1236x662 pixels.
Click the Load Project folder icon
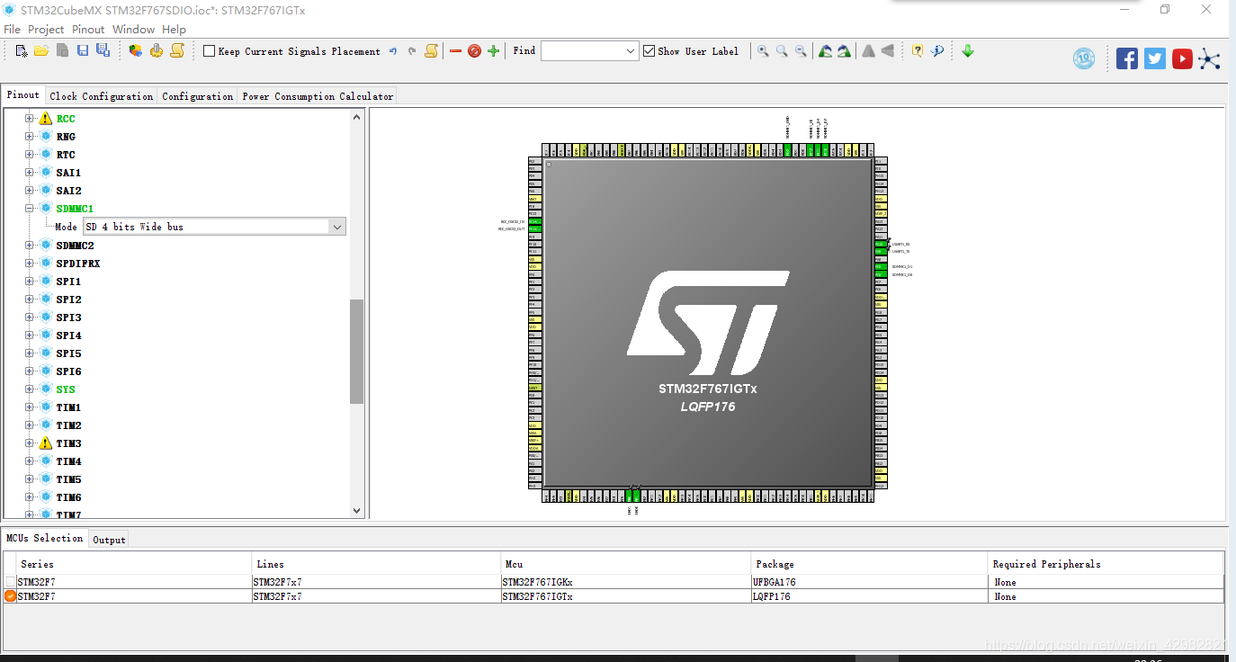click(41, 51)
